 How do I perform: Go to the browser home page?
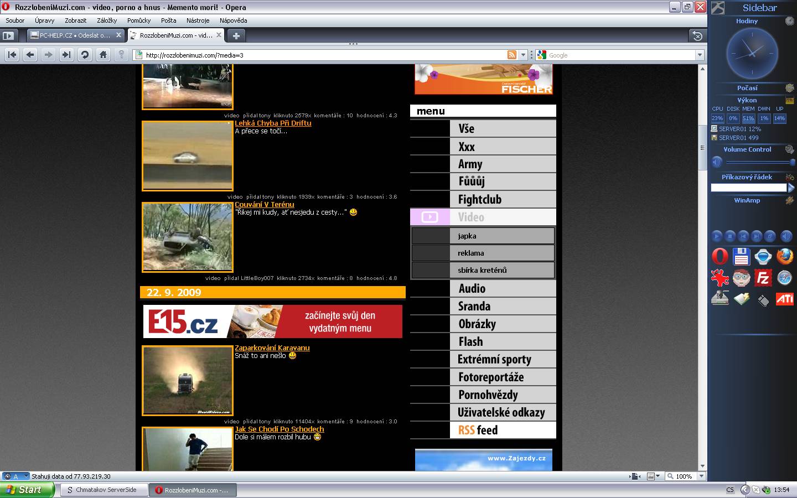103,55
